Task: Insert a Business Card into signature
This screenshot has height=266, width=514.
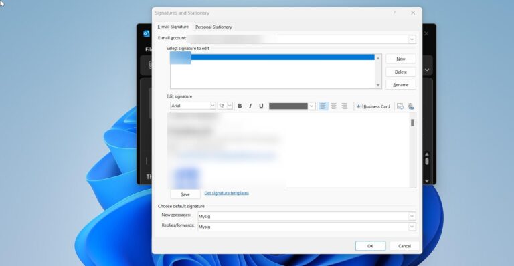Action: [373, 106]
